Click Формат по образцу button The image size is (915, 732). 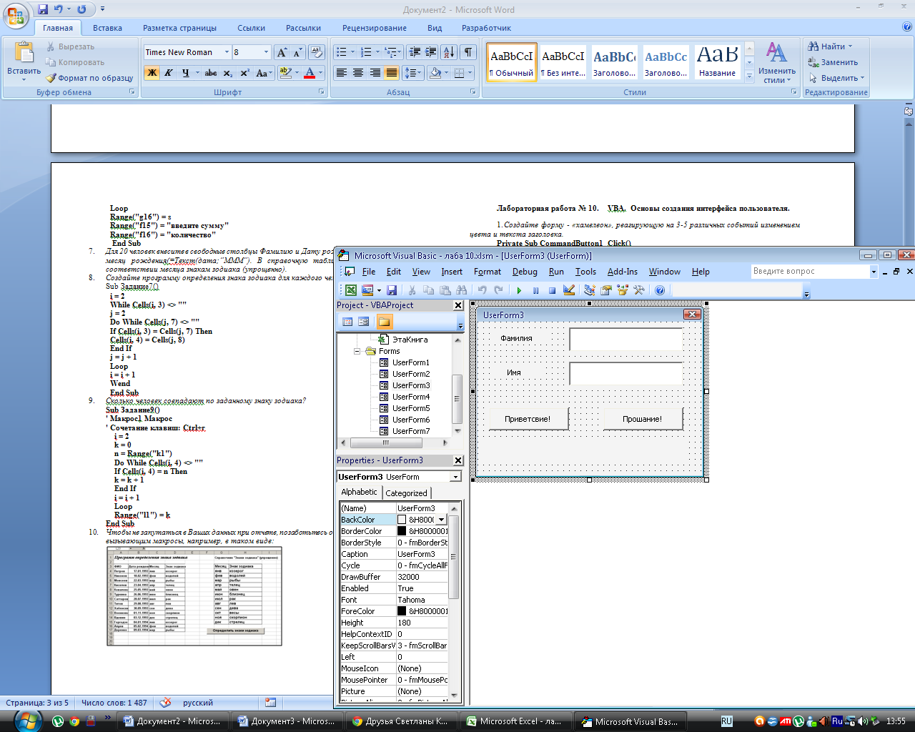click(89, 78)
